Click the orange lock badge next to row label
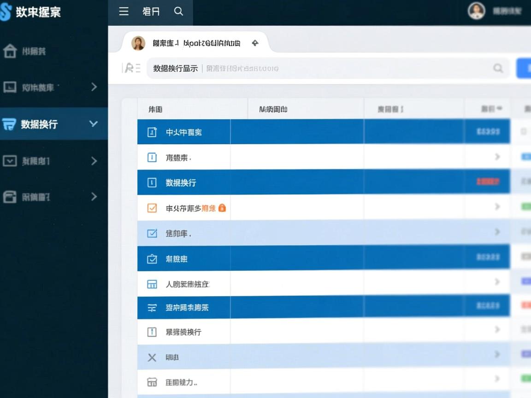Viewport: 531px width, 398px height. pyautogui.click(x=221, y=208)
